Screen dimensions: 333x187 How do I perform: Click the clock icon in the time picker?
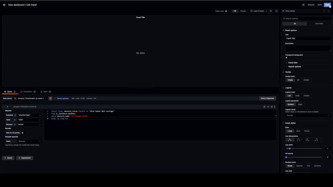[x=251, y=11]
